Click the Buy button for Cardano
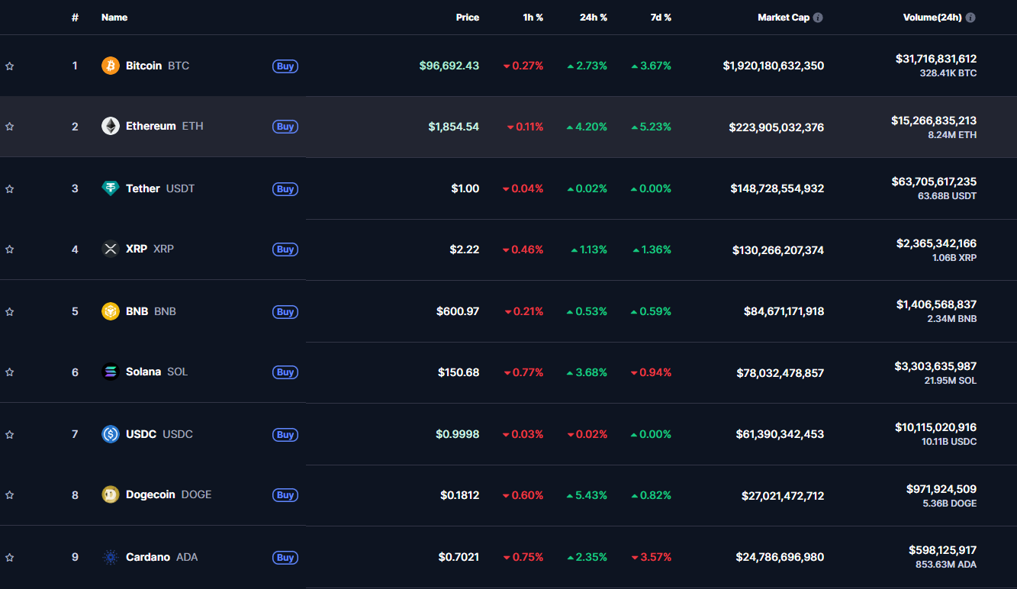Image resolution: width=1017 pixels, height=589 pixels. 285,558
